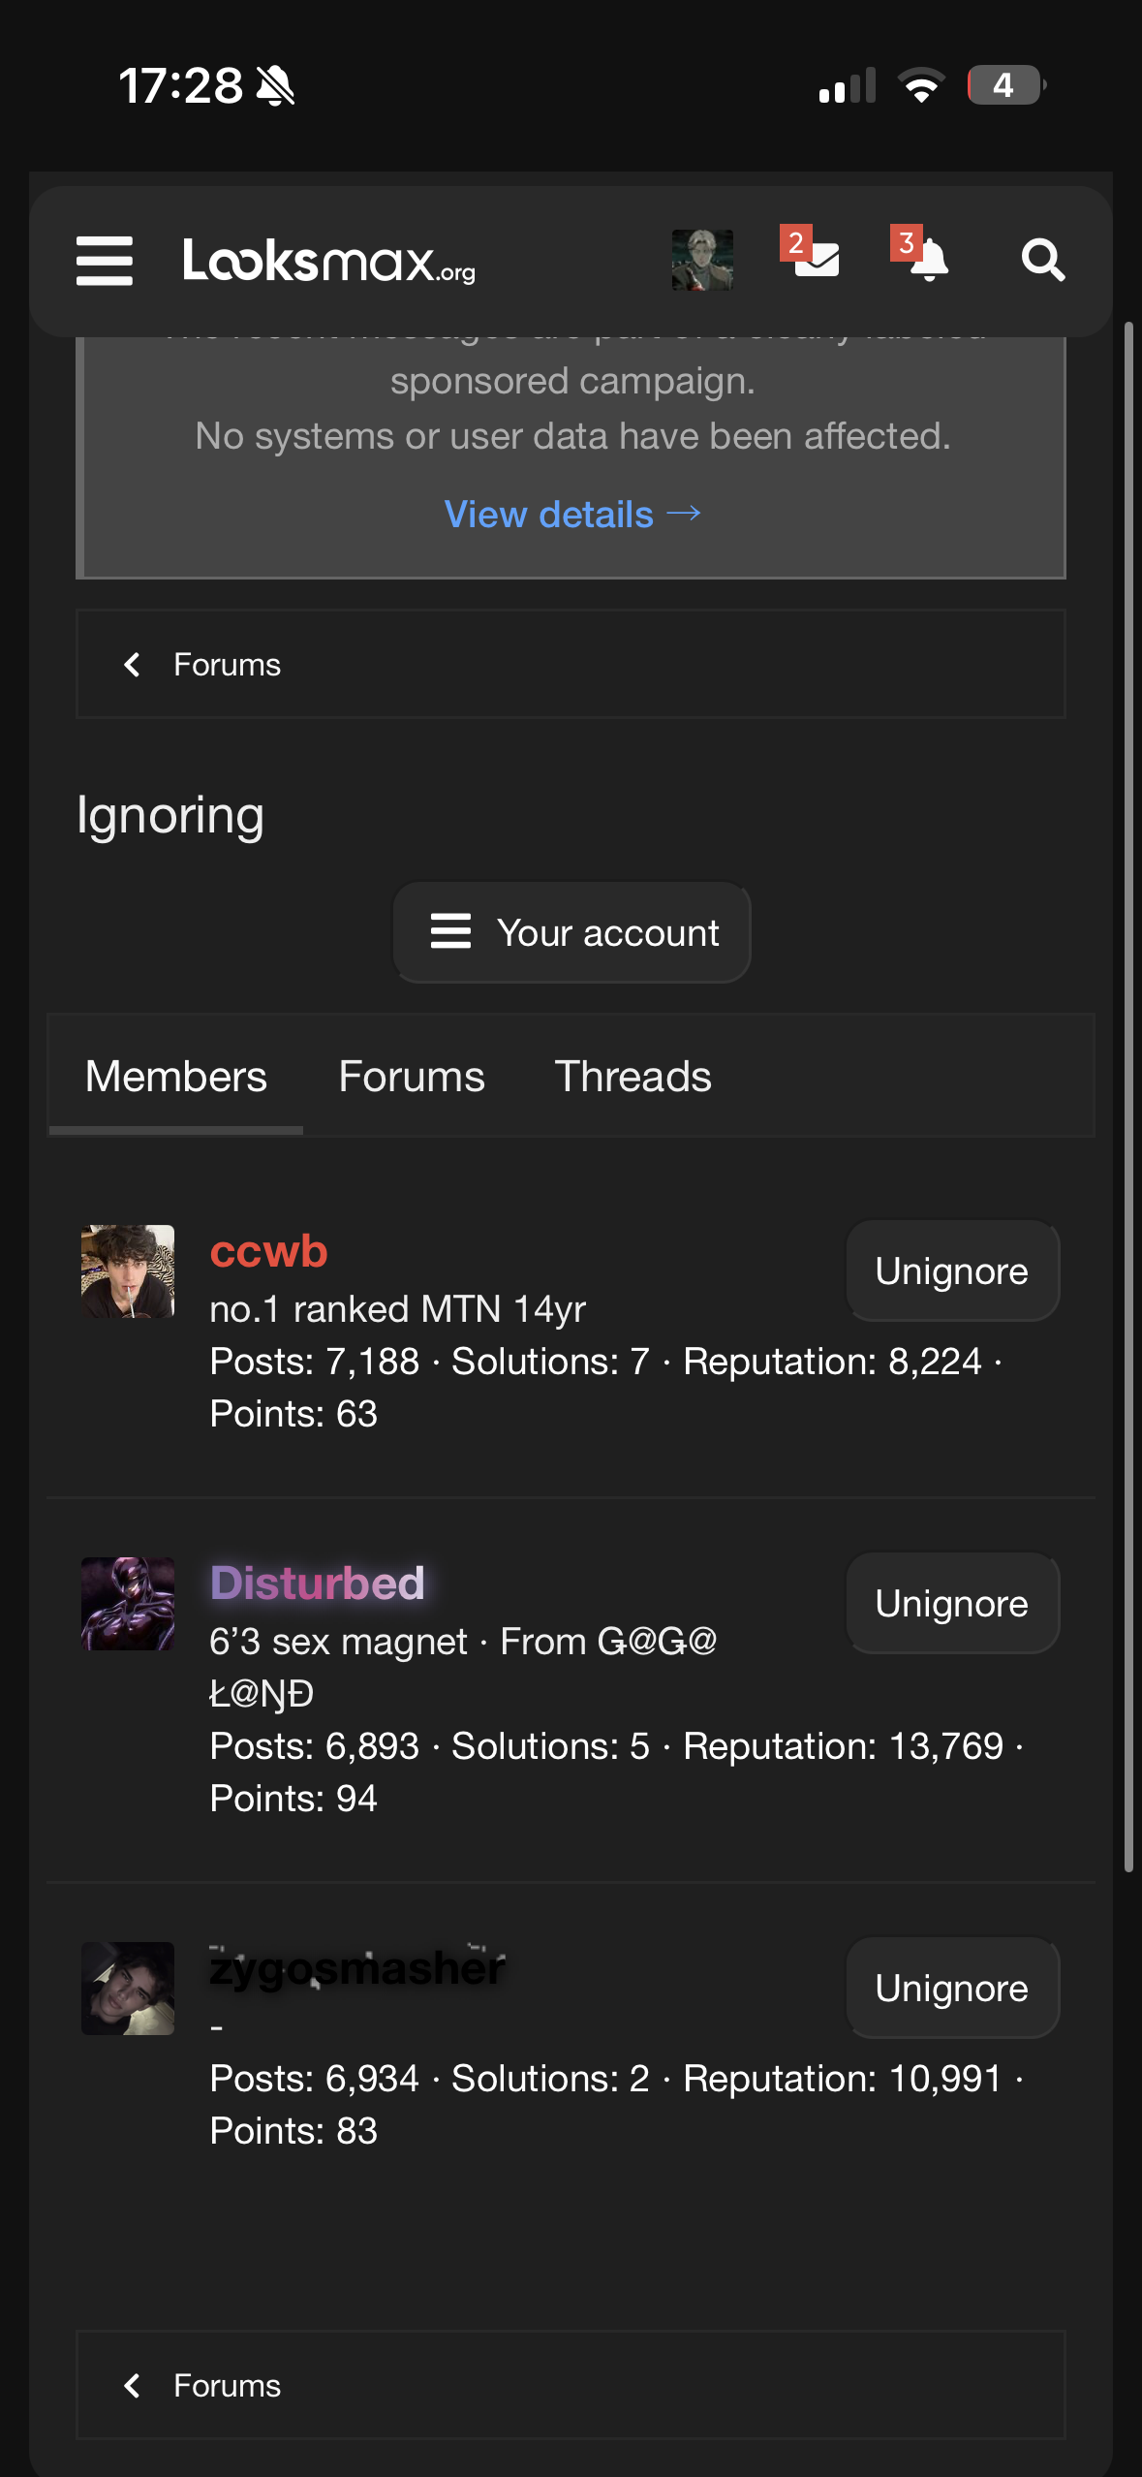Image resolution: width=1142 pixels, height=2477 pixels.
Task: Open the hamburger navigation menu
Action: coord(105,261)
